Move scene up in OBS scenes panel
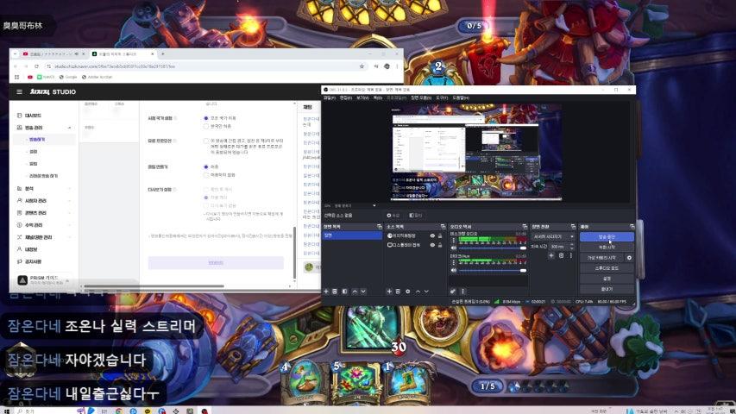This screenshot has width=736, height=414. click(355, 292)
